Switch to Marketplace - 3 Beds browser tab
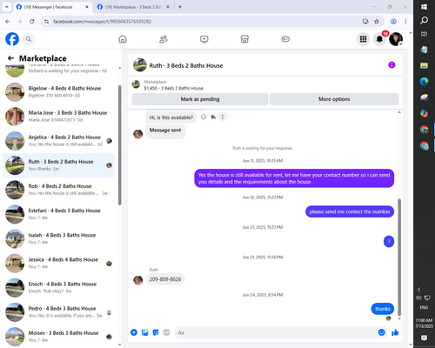 pyautogui.click(x=133, y=7)
